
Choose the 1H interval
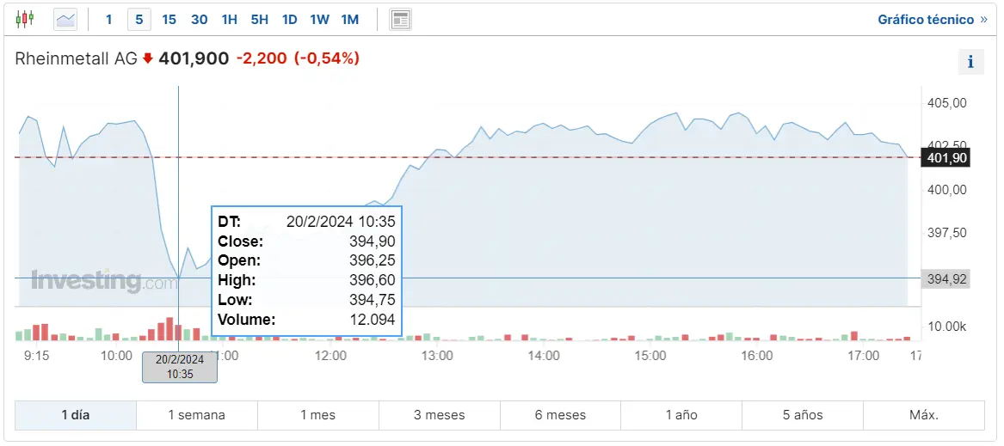coord(229,19)
